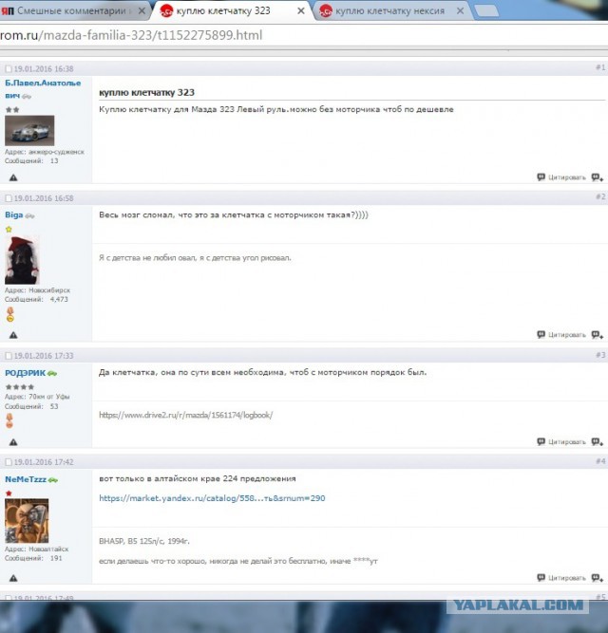Viewport: 608px width, 633px height.
Task: Close the 'куплю клетчатку 323' tab
Action: (x=302, y=10)
